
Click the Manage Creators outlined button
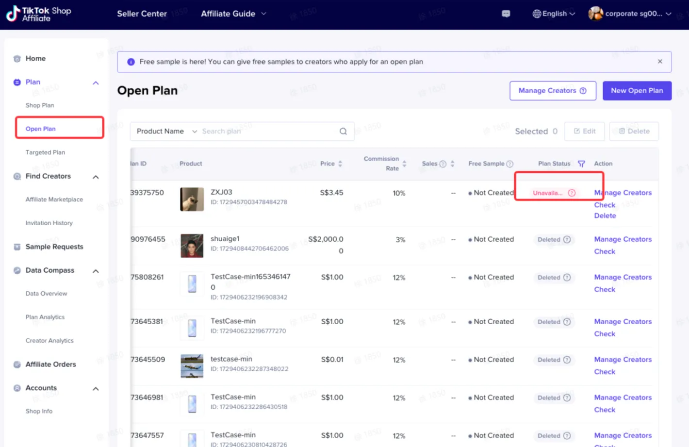click(x=553, y=91)
